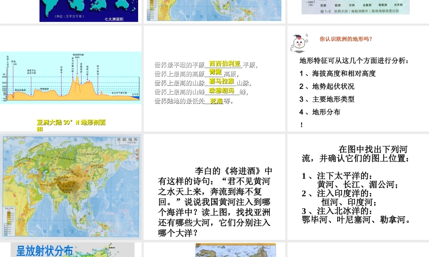Click the line 鄂毕河、叶尼塞河、勒拿河

coord(356,220)
